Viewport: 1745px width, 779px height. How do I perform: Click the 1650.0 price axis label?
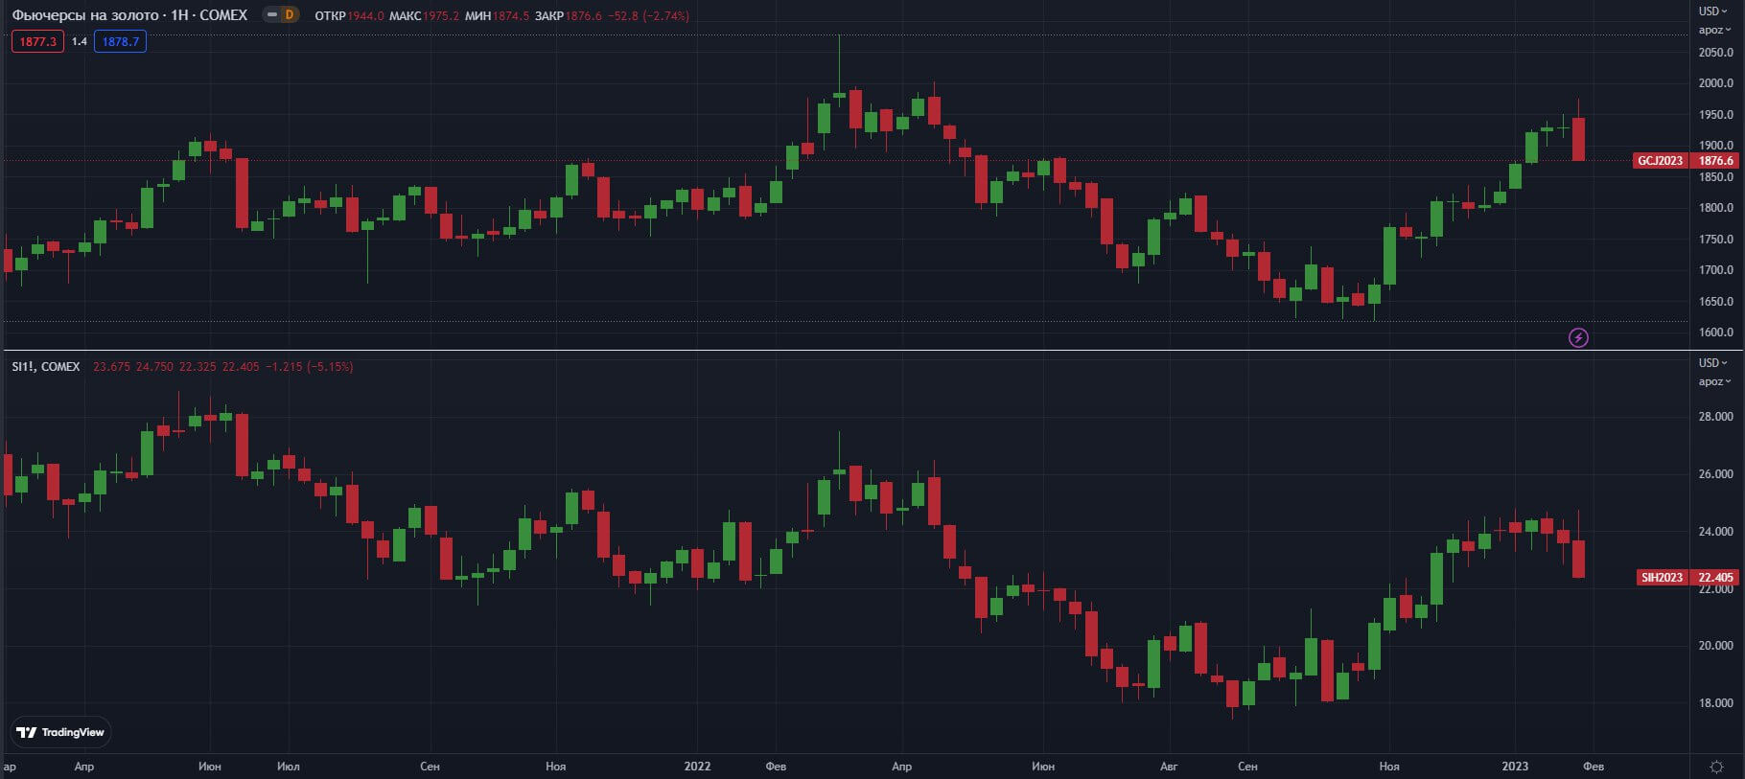[x=1716, y=302]
